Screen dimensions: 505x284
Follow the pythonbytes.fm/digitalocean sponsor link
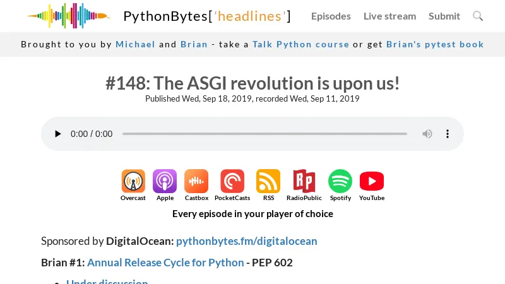[x=246, y=241]
